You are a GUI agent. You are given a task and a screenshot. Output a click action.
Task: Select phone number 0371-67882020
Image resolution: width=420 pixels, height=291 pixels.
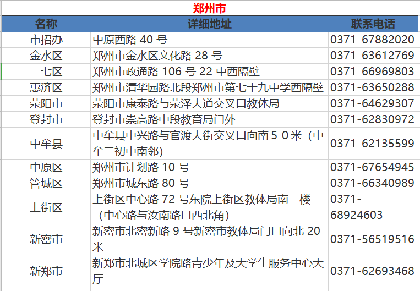pyautogui.click(x=373, y=40)
